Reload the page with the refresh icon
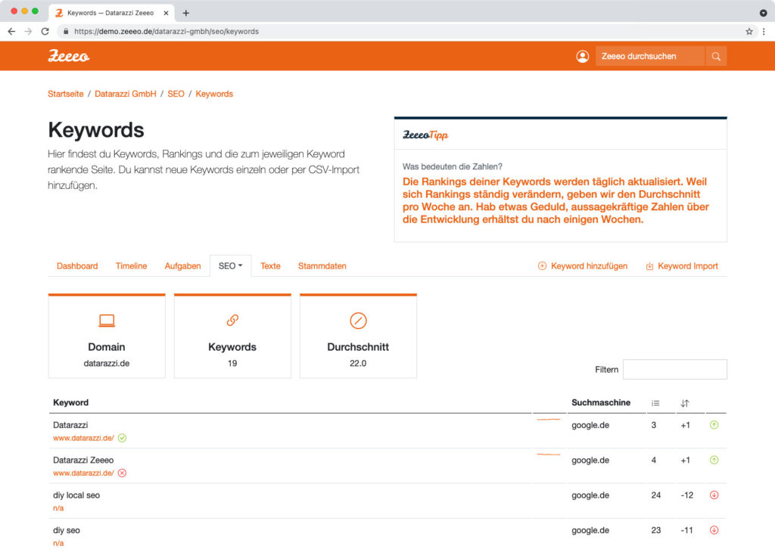Screen dimensions: 775x552 [x=45, y=31]
